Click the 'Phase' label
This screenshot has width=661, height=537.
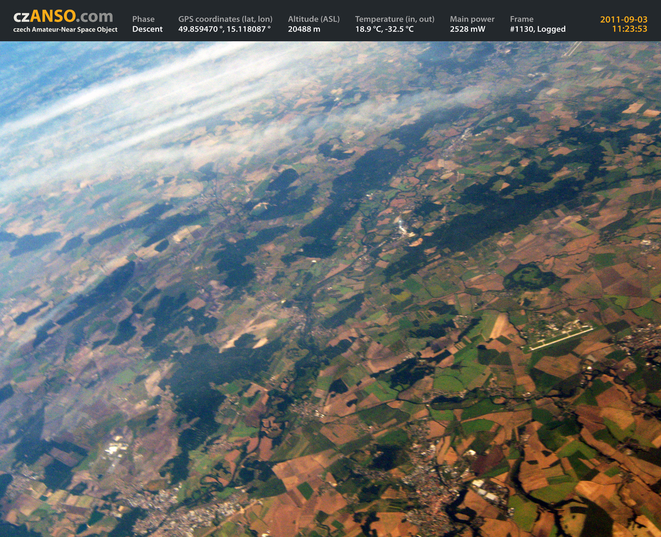[143, 19]
